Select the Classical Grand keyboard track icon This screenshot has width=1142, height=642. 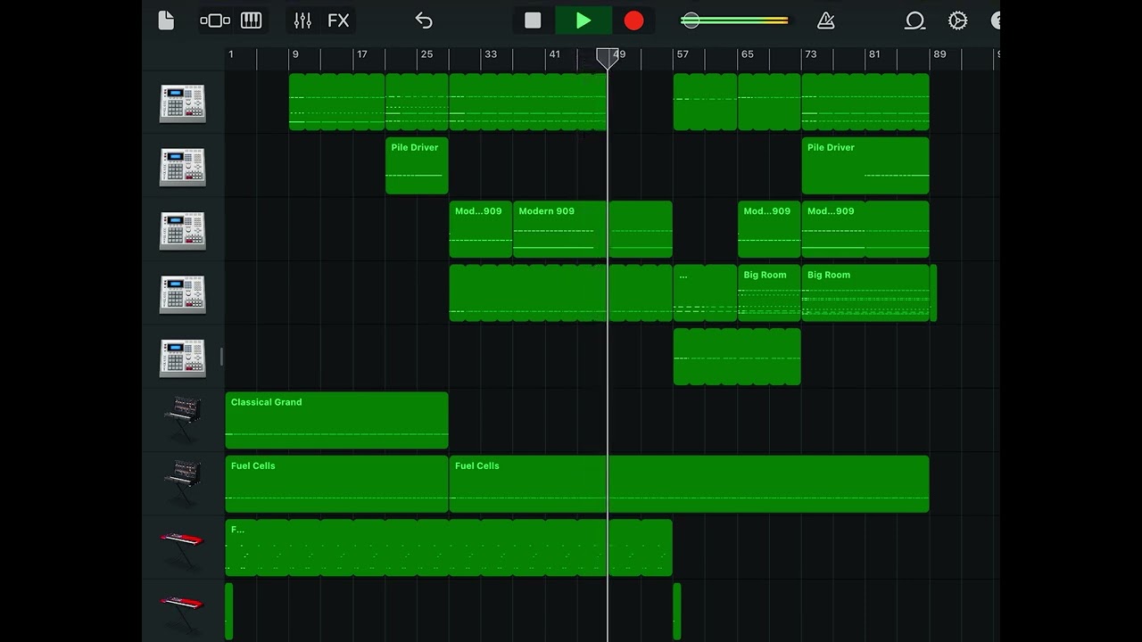click(182, 420)
